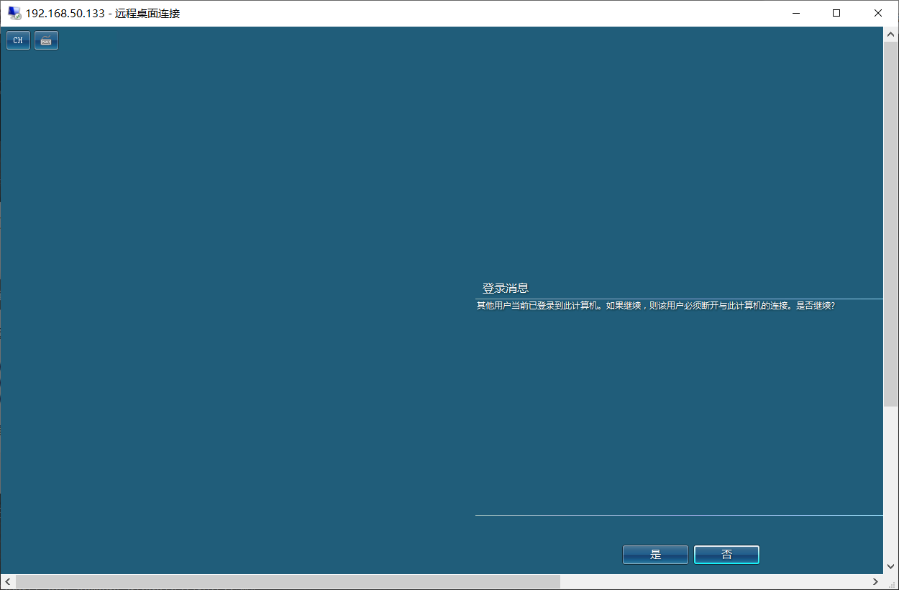
Task: Click the horizontal scrollbar thumb
Action: tap(288, 581)
